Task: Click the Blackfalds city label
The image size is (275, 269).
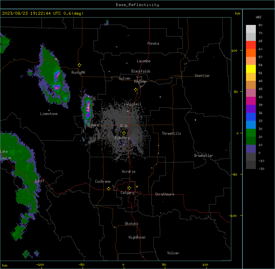Action: point(141,71)
